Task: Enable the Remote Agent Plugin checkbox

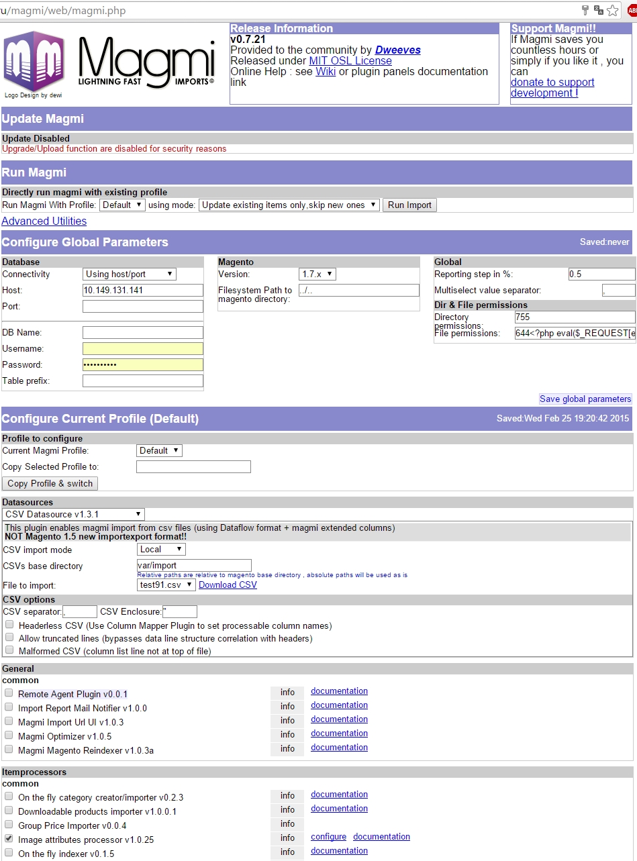Action: pos(9,693)
